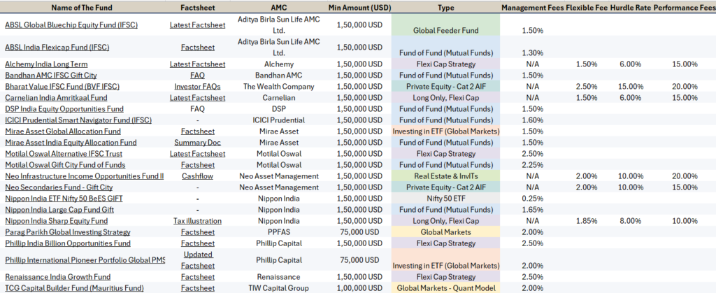Screen dimensions: 716x293
Task: Open the Tax illustration link for Nippon Sharp
Action: pos(197,221)
